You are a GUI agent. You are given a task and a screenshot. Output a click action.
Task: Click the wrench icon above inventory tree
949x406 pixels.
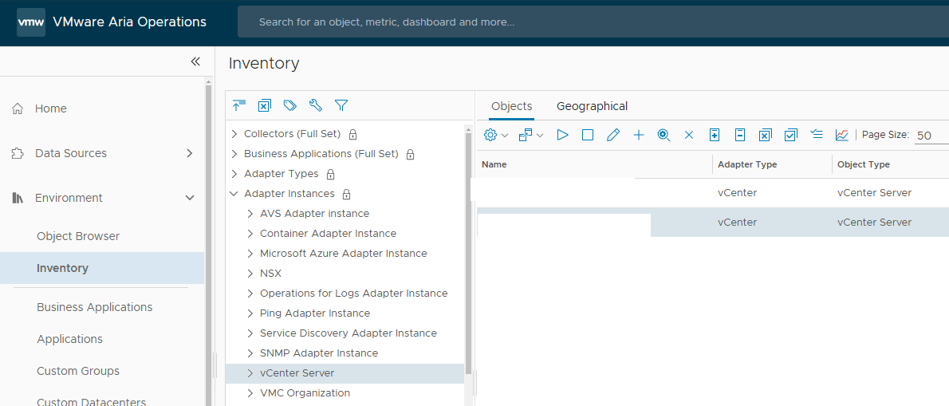316,105
